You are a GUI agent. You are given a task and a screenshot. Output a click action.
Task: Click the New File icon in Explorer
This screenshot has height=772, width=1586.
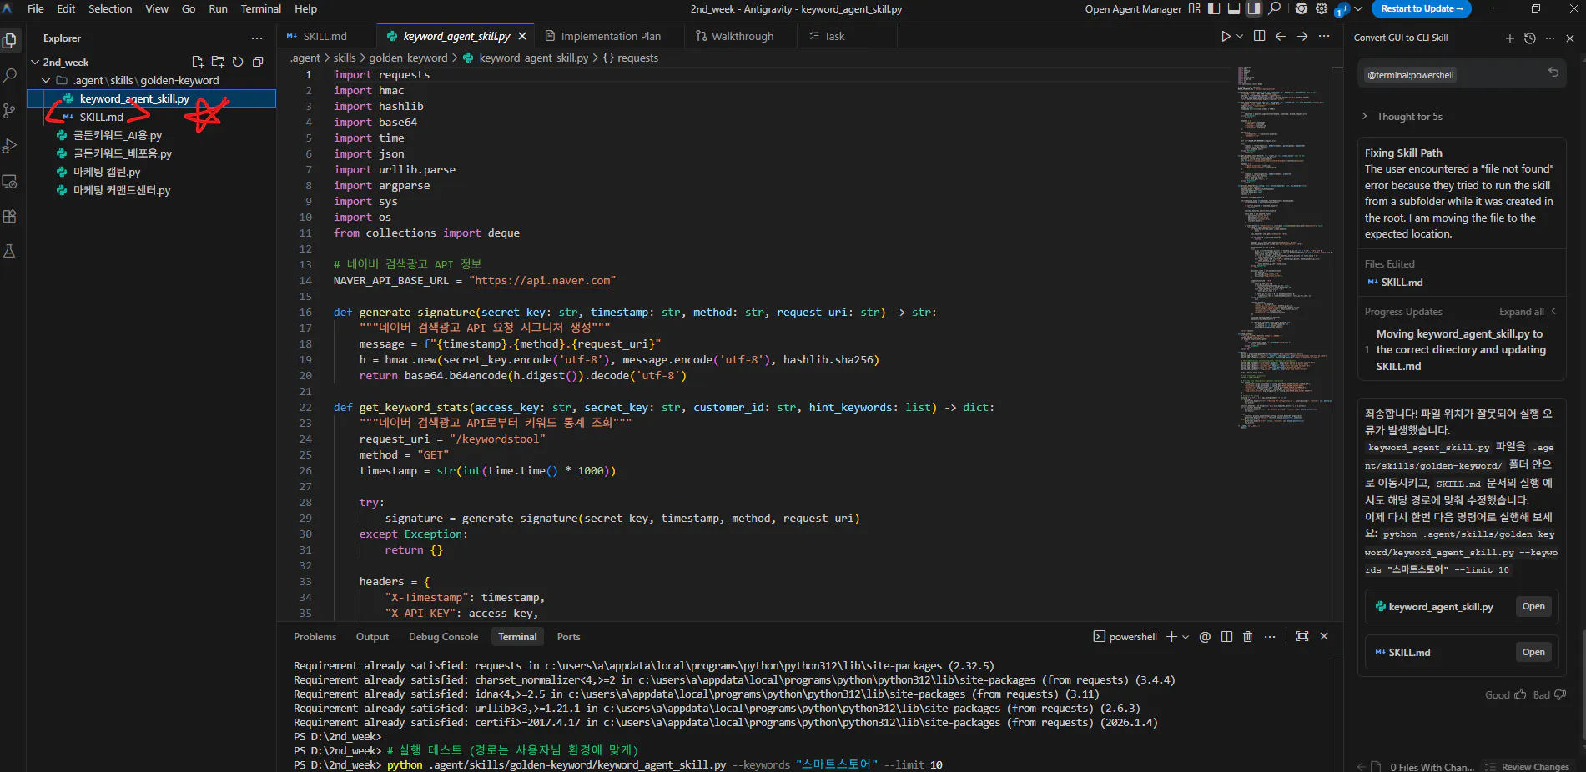198,62
